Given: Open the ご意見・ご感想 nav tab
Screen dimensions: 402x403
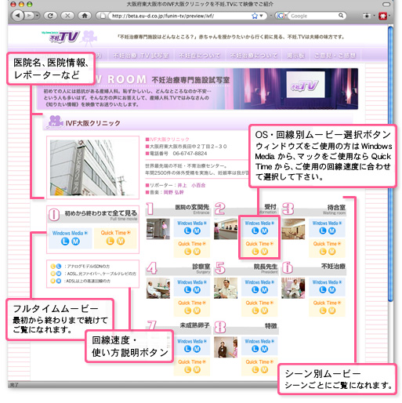Looking at the screenshot, I should click(x=335, y=56).
